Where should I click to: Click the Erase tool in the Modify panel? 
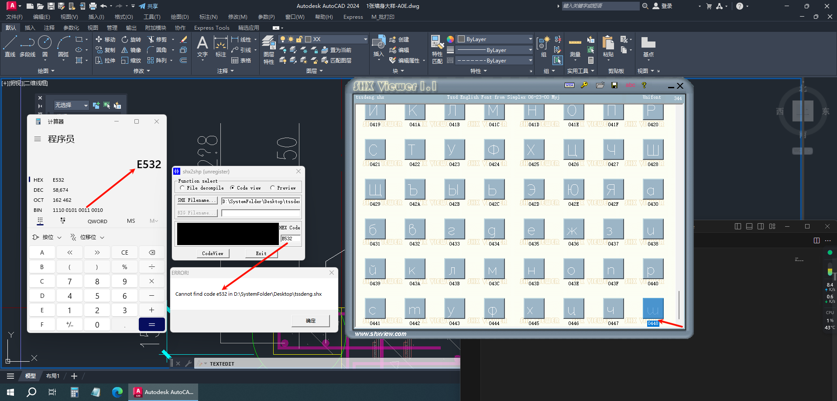[x=184, y=39]
